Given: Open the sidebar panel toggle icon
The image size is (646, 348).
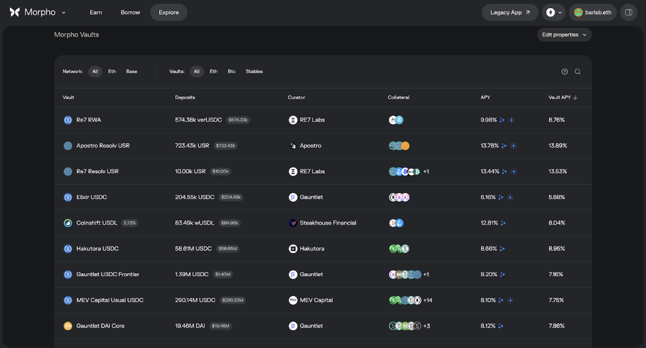Looking at the screenshot, I should (x=628, y=12).
